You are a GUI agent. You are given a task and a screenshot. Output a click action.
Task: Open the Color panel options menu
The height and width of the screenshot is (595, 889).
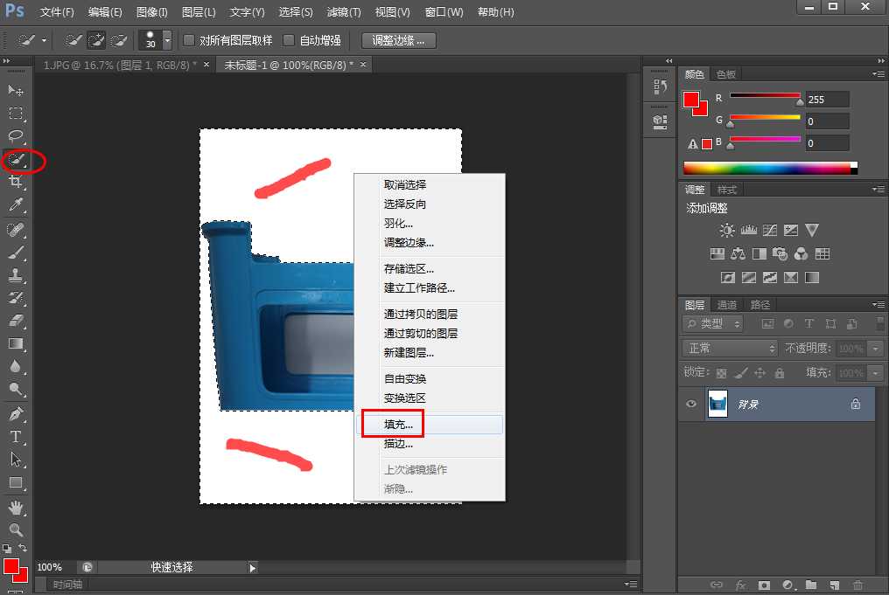[x=878, y=74]
